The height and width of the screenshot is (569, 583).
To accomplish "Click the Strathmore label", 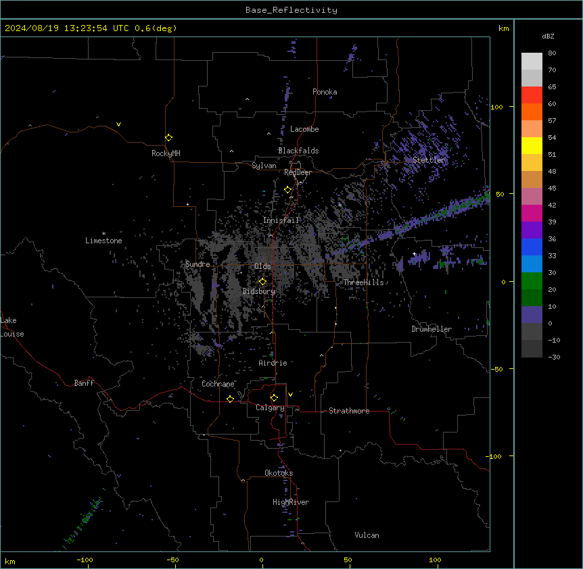I will (x=349, y=411).
